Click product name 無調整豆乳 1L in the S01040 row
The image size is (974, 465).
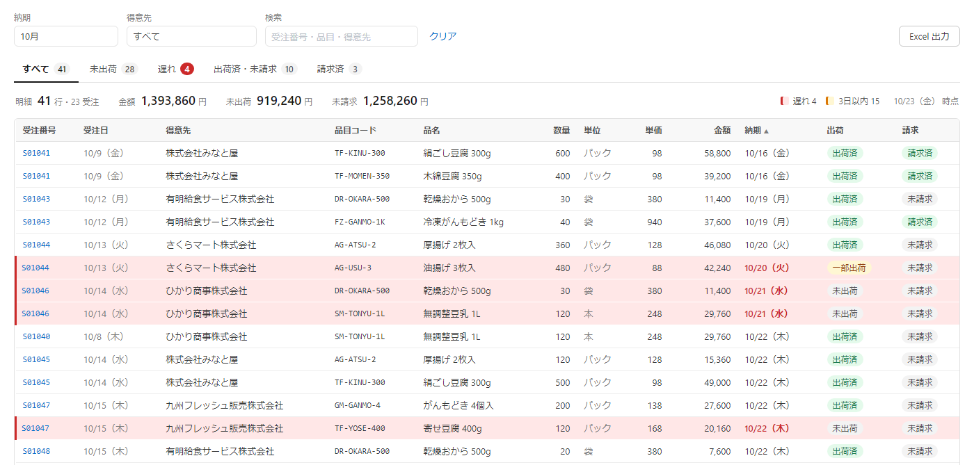[452, 336]
